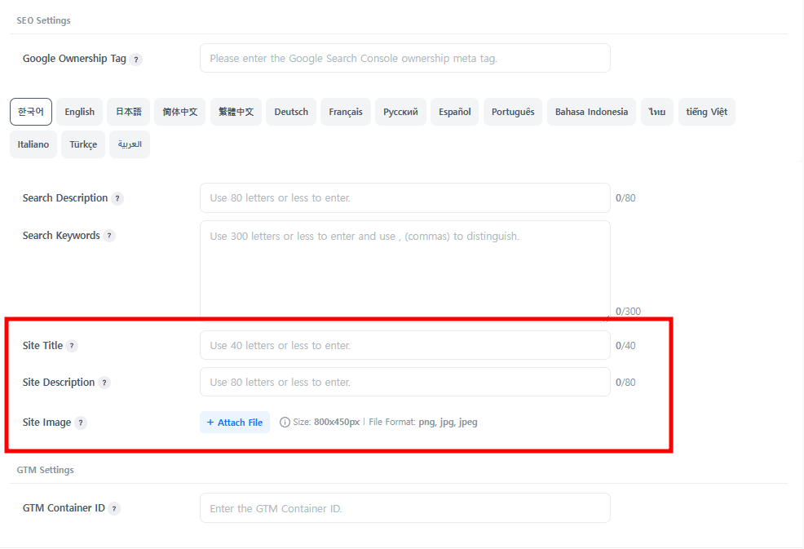
Task: Switch to the English language tab
Action: point(80,112)
